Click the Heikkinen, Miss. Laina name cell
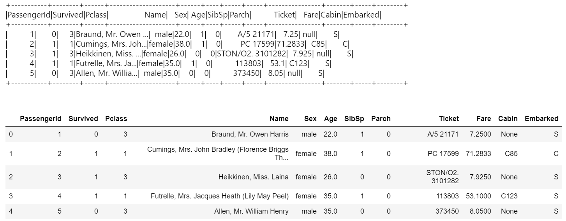Viewport: 566px width, 221px height. click(x=253, y=177)
